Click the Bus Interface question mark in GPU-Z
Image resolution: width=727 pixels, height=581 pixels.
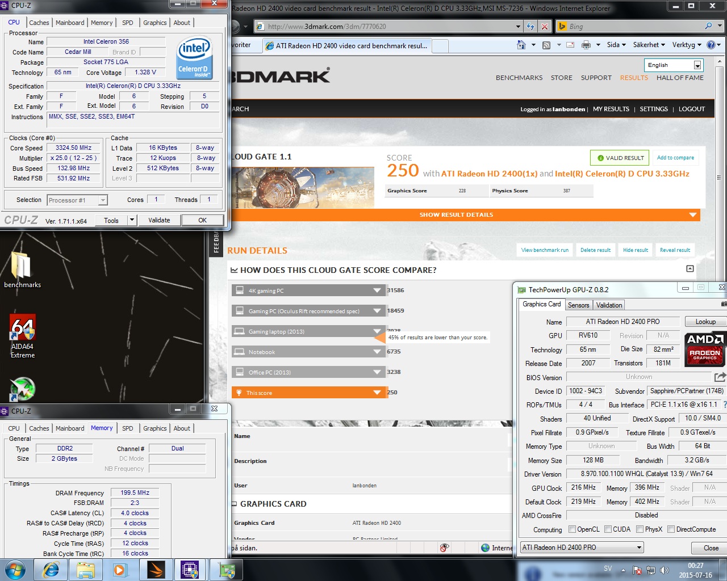point(725,405)
